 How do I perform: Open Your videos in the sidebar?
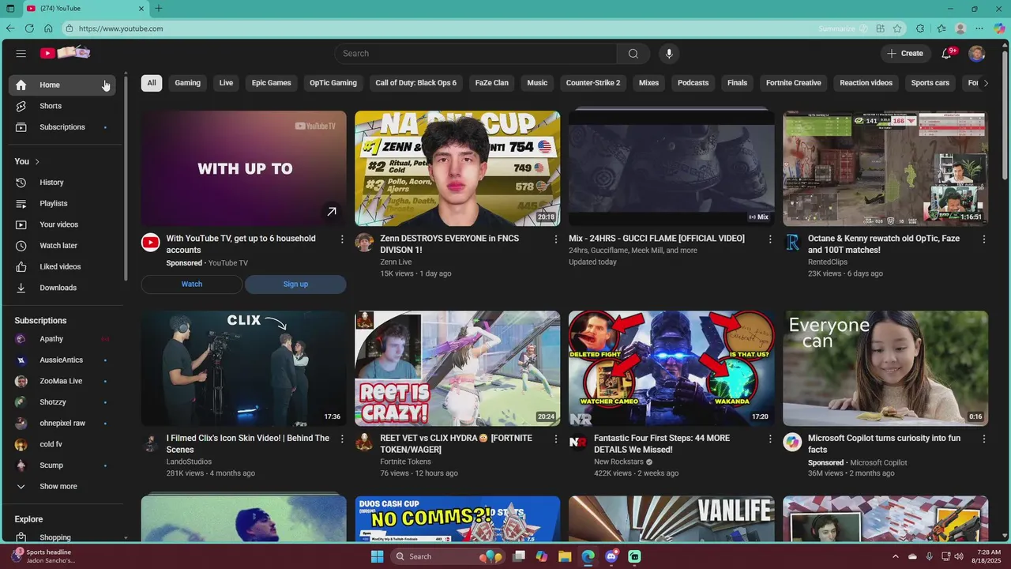click(x=62, y=224)
